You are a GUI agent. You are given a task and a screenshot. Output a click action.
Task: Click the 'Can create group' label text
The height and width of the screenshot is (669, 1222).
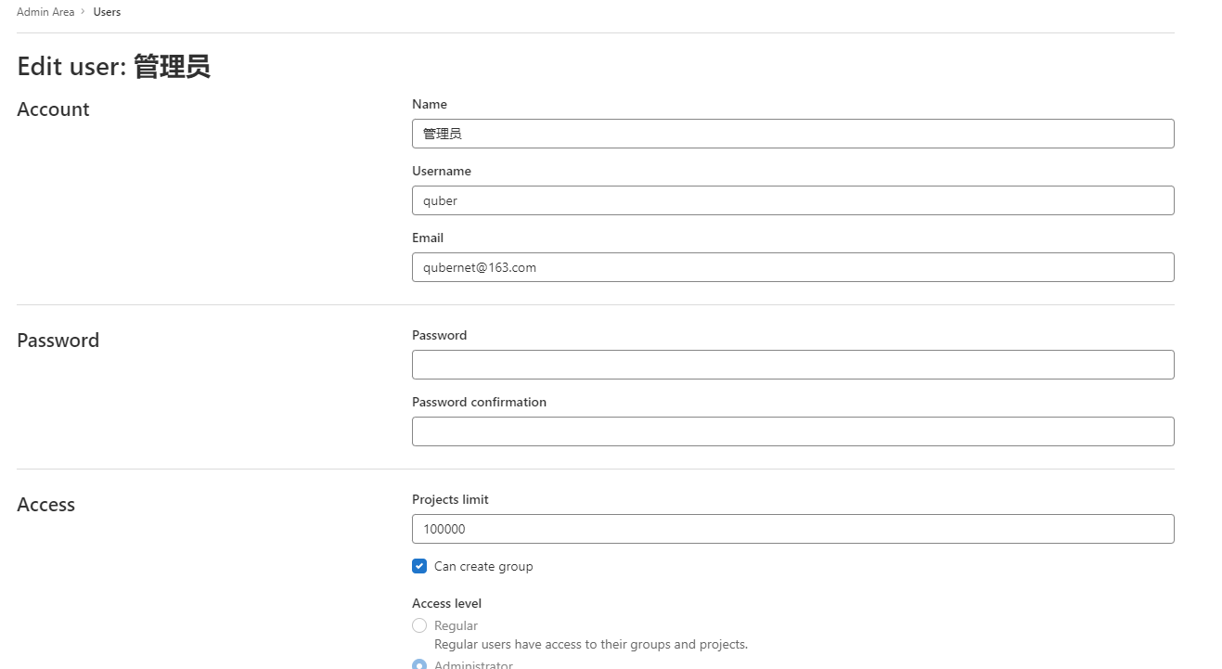click(x=483, y=566)
